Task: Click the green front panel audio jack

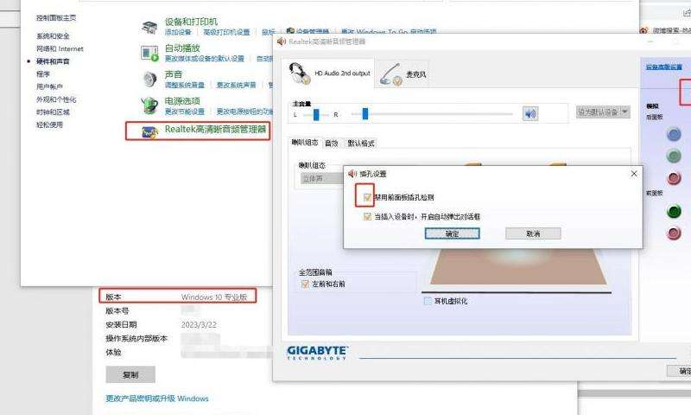Action: click(674, 211)
